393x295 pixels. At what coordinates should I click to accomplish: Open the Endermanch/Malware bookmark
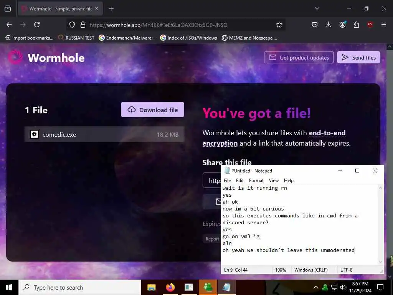pos(127,38)
